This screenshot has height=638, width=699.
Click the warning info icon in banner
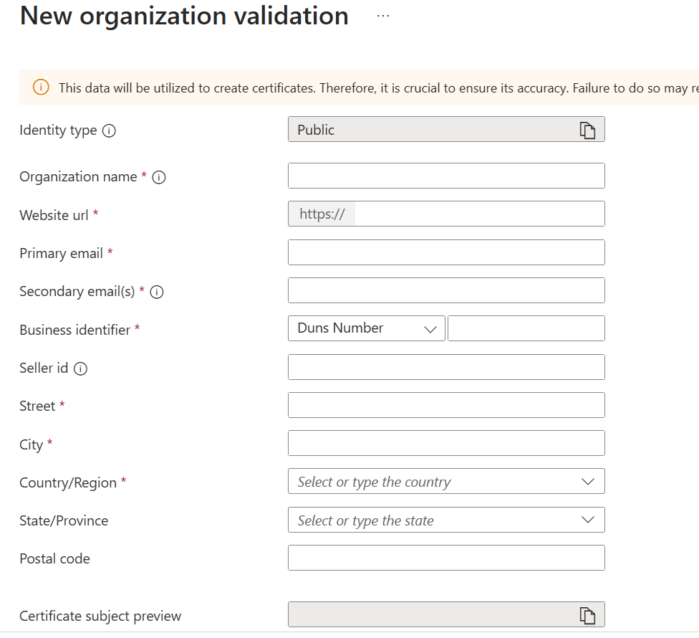point(41,87)
